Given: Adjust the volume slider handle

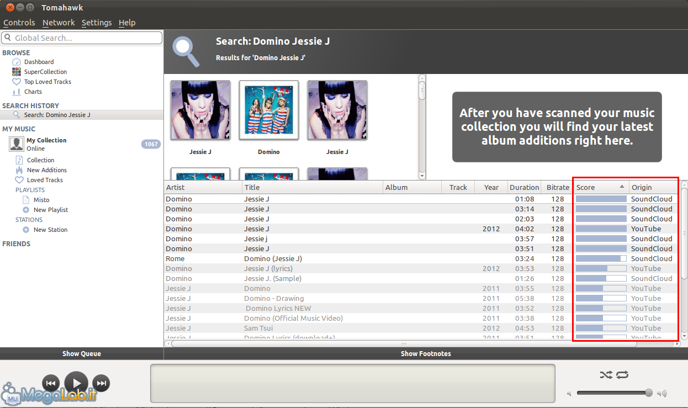Looking at the screenshot, I should click(649, 393).
